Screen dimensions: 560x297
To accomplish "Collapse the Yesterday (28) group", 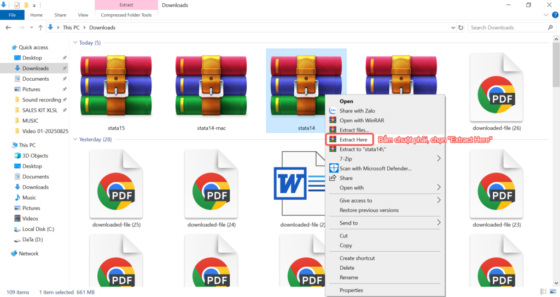I will click(x=75, y=139).
